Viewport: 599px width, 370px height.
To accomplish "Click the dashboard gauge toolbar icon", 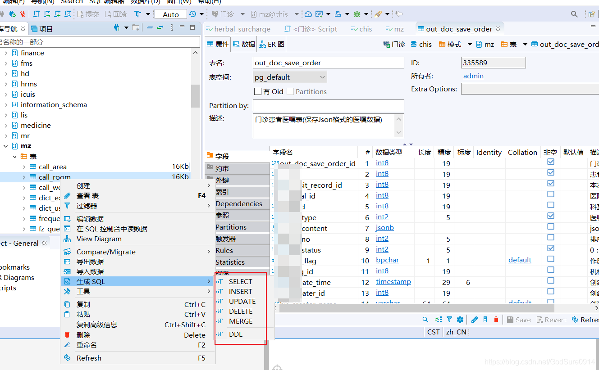I will pos(308,14).
